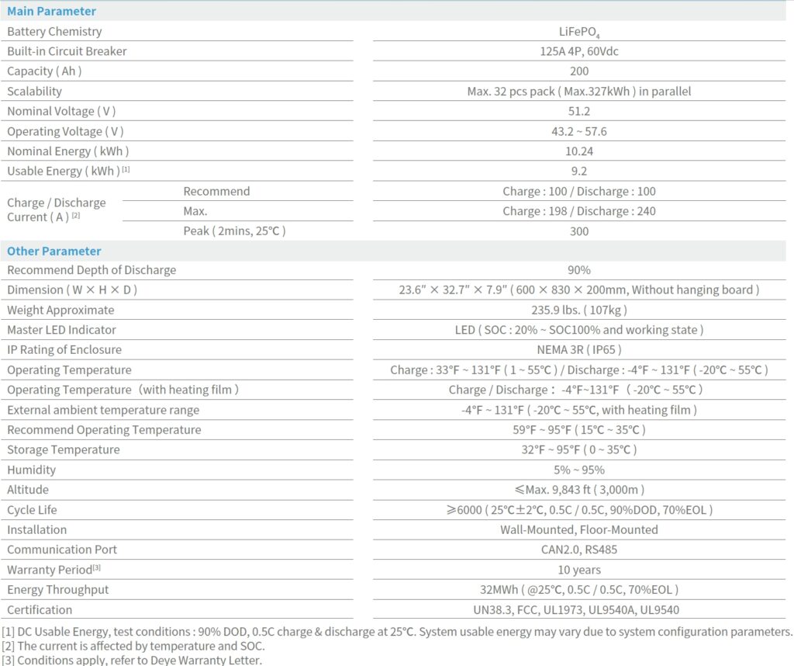Select the Operating Voltage row
794x666 pixels.
pyautogui.click(x=66, y=131)
